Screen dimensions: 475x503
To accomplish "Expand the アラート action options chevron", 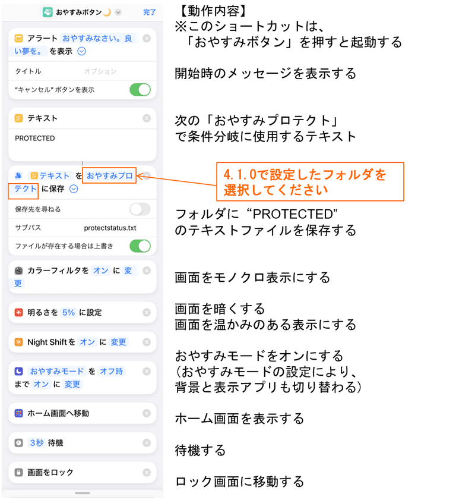I will coord(82,51).
